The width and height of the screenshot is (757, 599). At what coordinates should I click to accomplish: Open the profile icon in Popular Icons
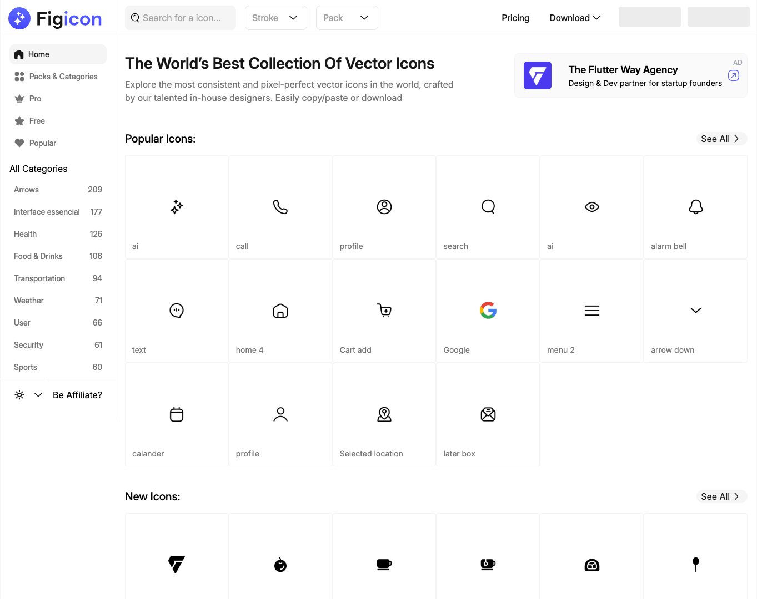(384, 207)
